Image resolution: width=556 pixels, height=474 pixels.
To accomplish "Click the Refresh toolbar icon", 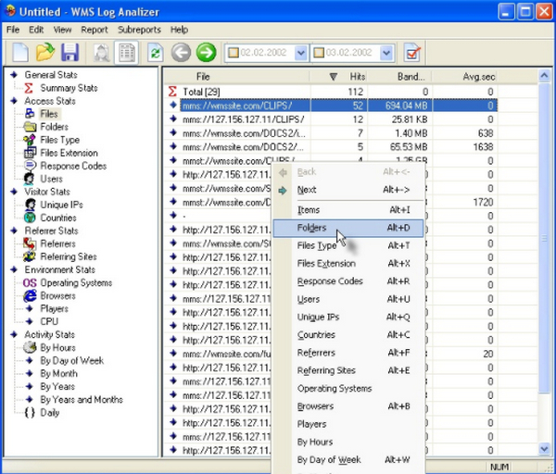I will tap(156, 53).
